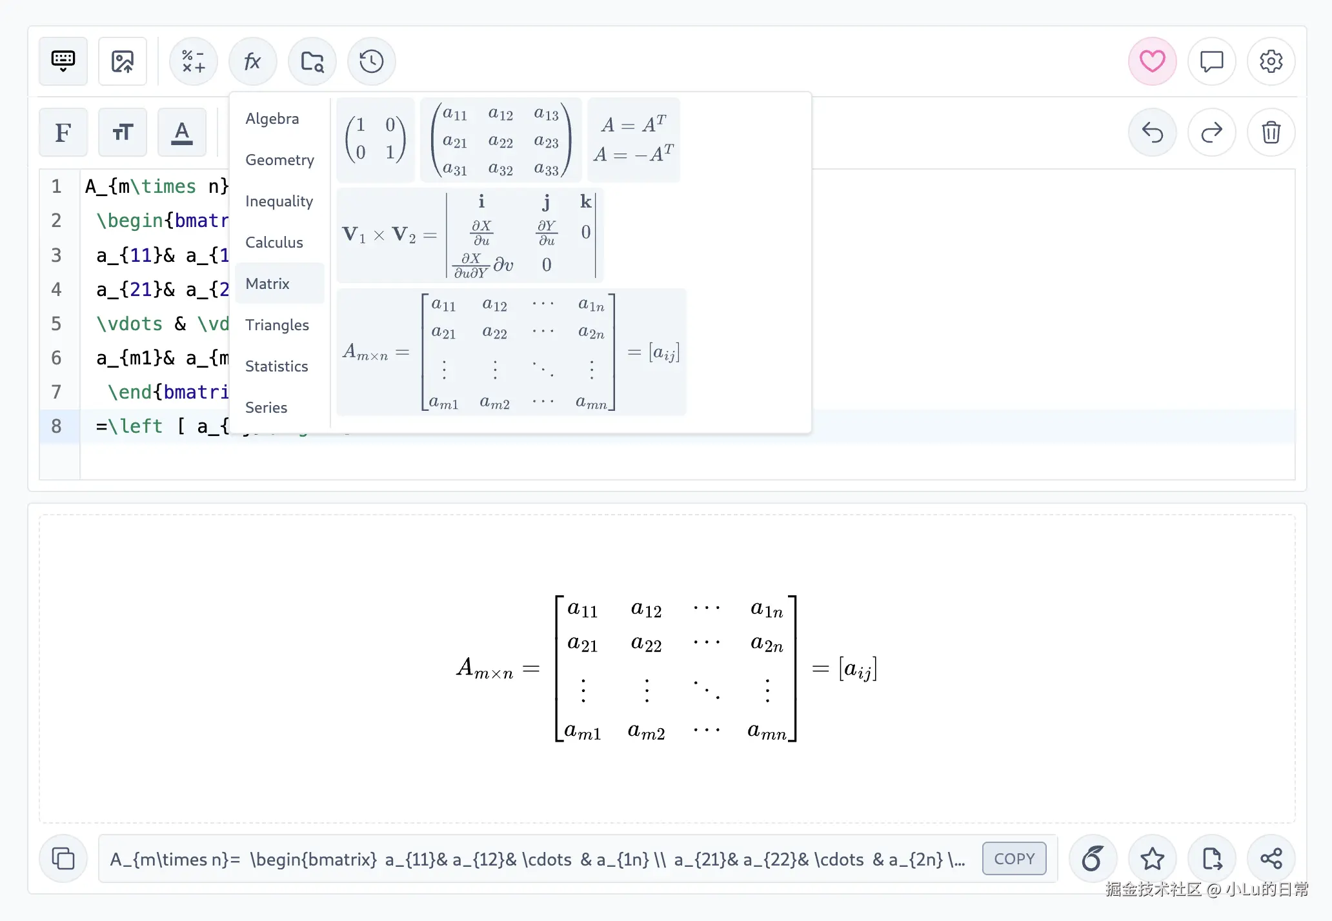Choose the Statistics formula category

tap(277, 366)
